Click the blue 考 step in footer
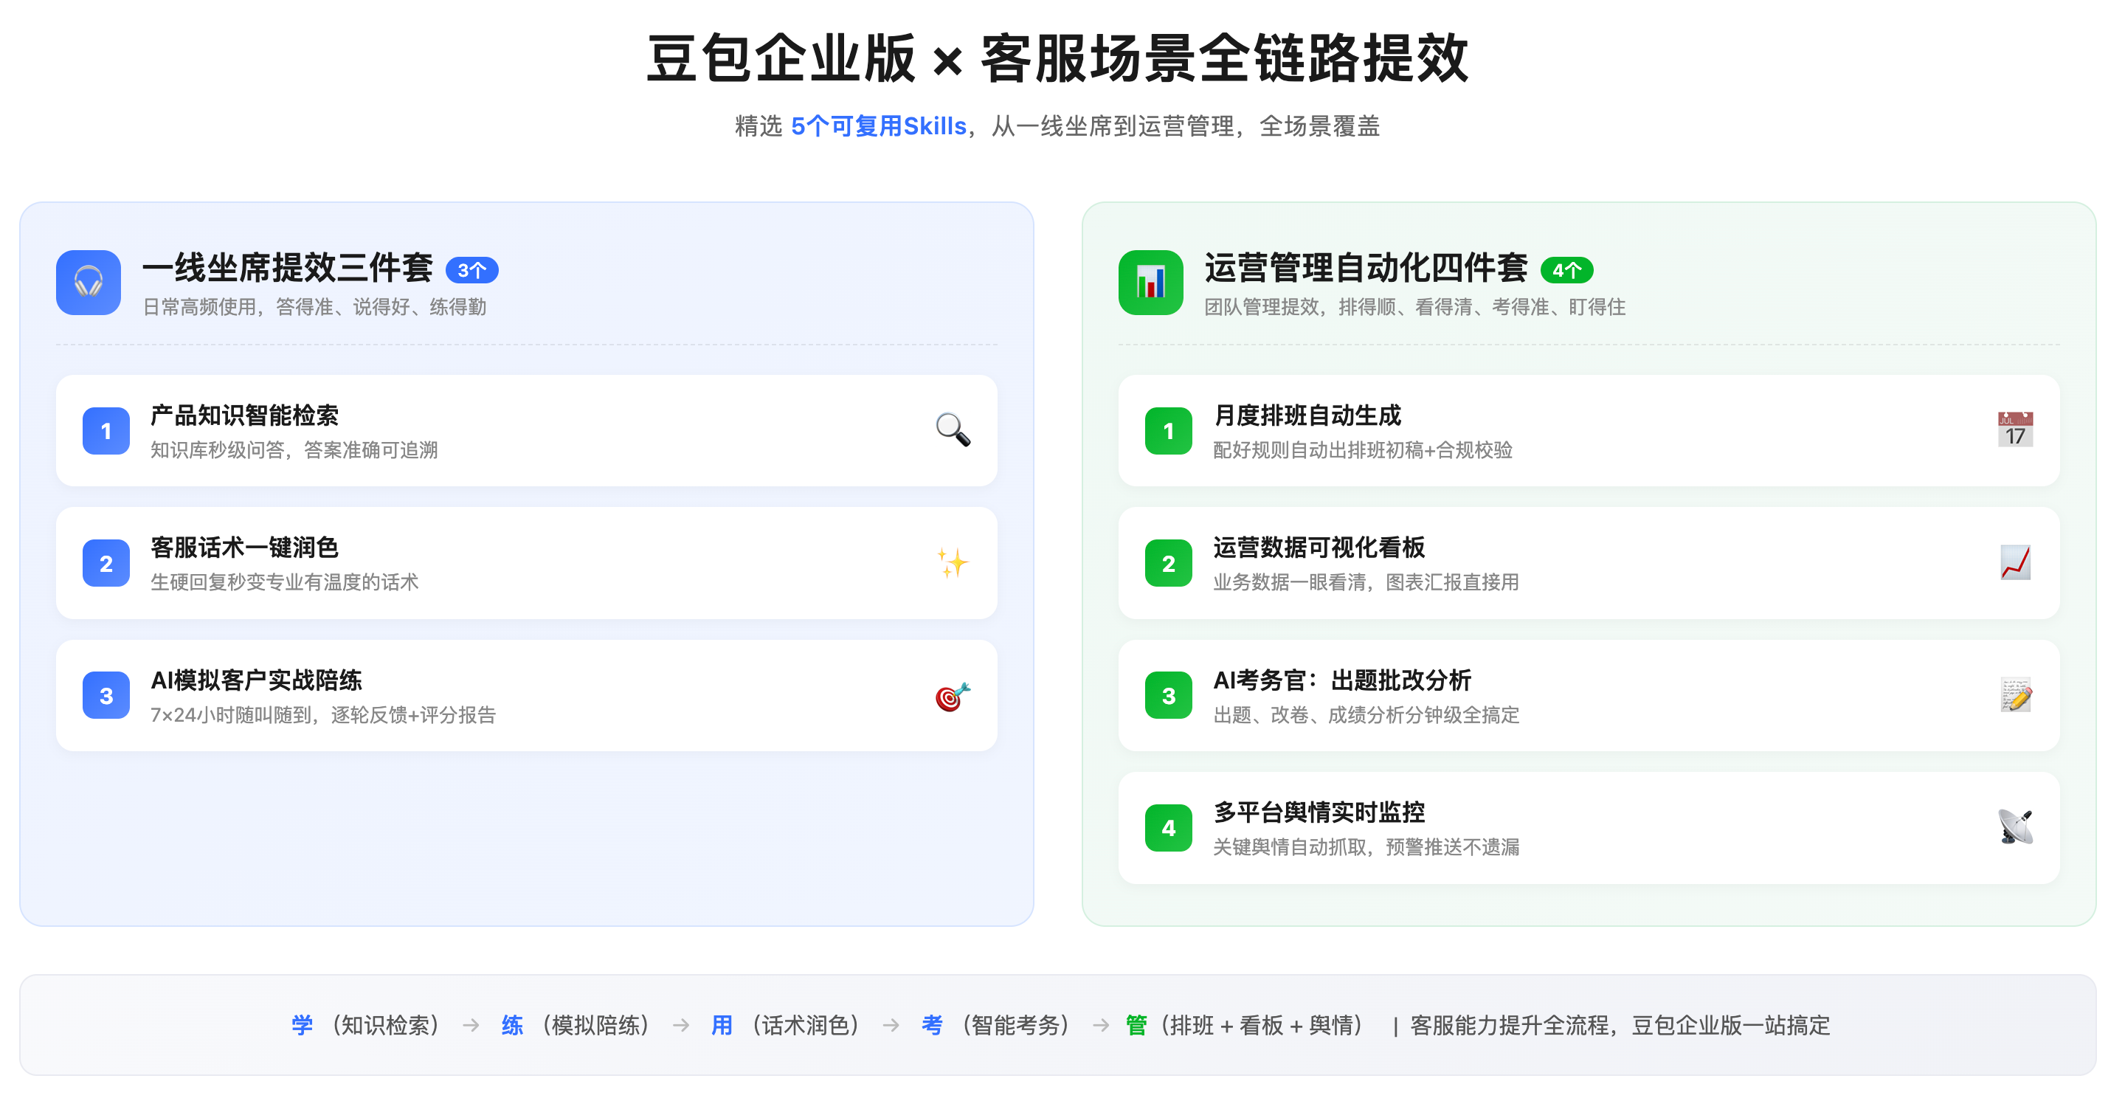Viewport: 2125px width, 1101px height. click(932, 1024)
